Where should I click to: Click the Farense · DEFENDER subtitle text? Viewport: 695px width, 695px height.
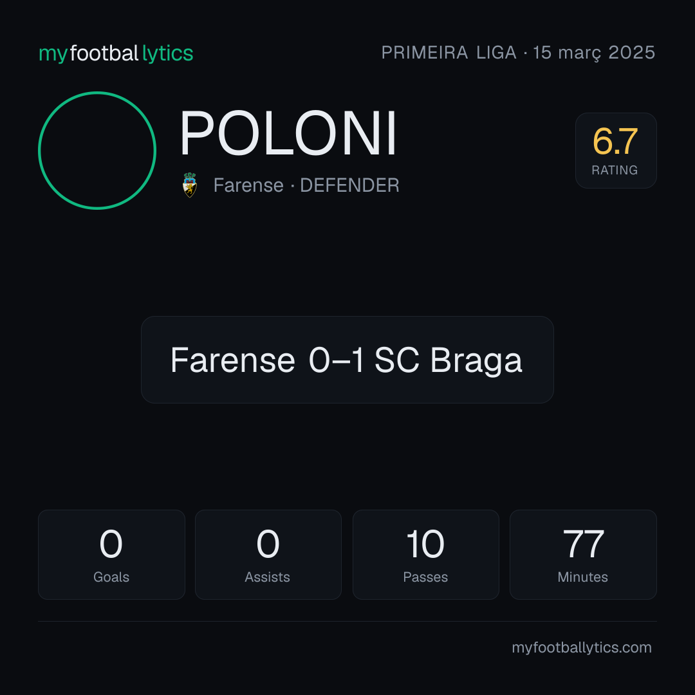[x=306, y=185]
